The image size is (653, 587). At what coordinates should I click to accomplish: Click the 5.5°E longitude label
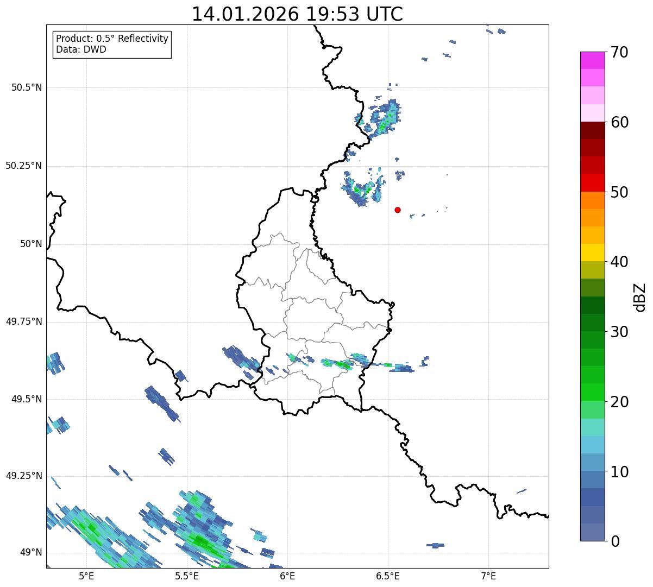click(x=187, y=576)
